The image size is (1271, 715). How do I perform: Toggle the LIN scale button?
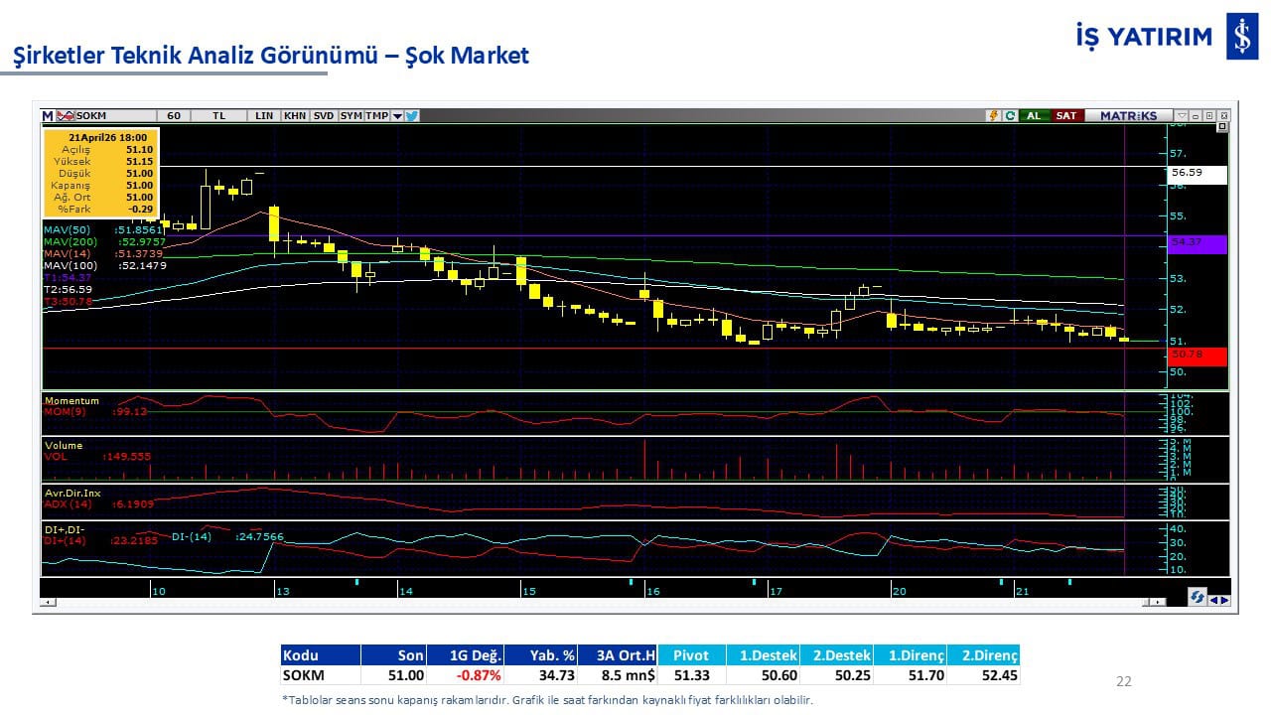click(x=263, y=116)
